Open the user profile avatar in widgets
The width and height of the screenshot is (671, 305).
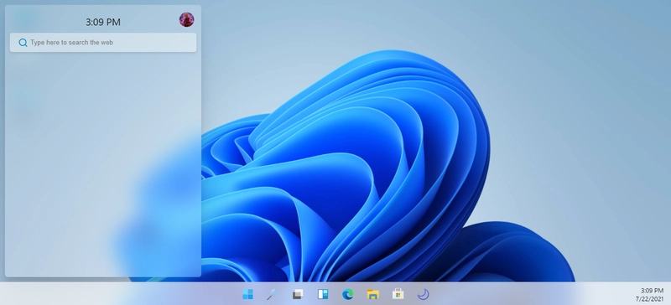click(186, 19)
